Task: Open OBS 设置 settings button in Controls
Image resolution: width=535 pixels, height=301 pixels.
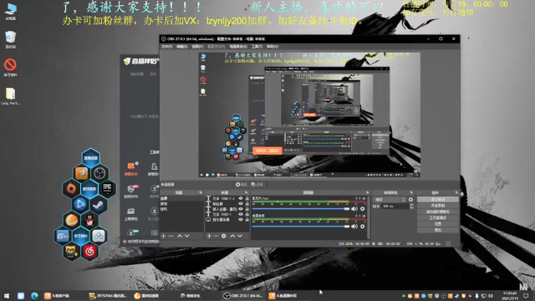Action: (x=438, y=224)
